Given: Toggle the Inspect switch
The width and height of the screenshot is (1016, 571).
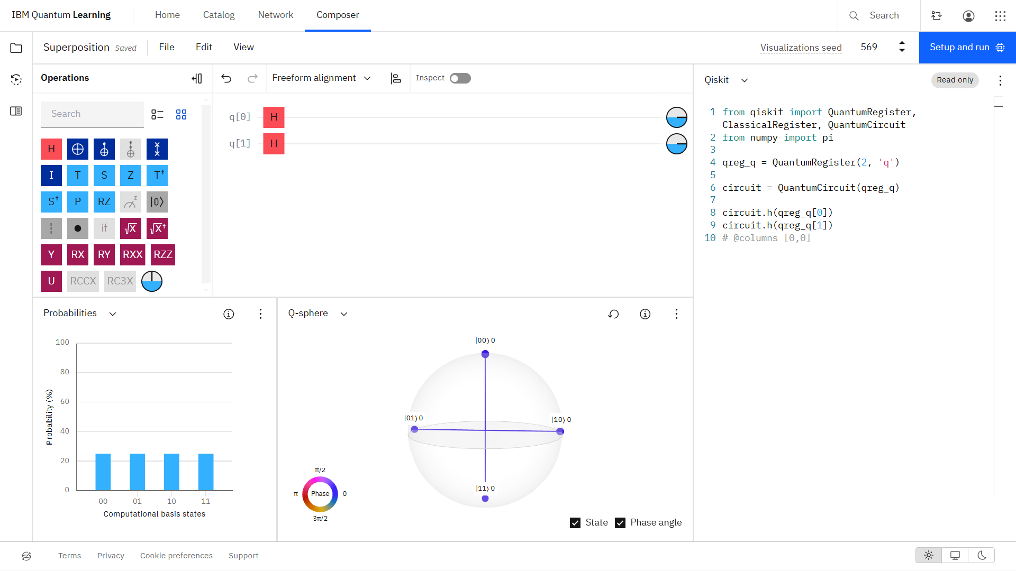Looking at the screenshot, I should click(460, 78).
